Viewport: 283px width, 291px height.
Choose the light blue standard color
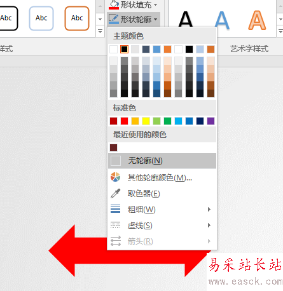[178, 121]
